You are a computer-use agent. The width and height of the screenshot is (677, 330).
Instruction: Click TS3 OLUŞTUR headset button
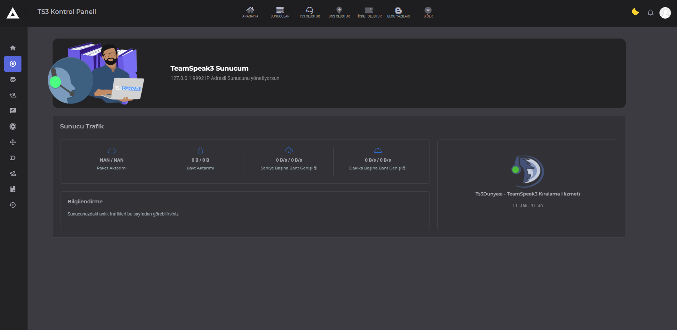[309, 12]
